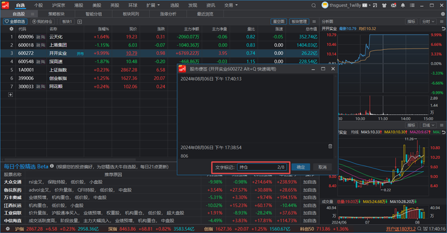Toggle the 全部自选 watchlist filter
Screen dimensions: 447x233
16,22
